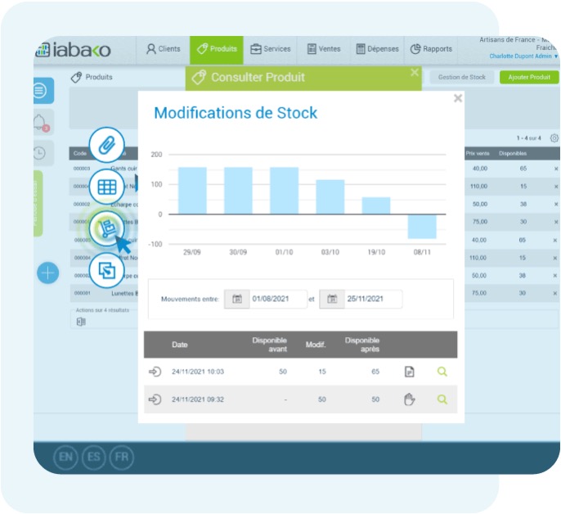This screenshot has width=561, height=514.
Task: Click the Produits breadcrumb tag icon
Action: click(76, 77)
